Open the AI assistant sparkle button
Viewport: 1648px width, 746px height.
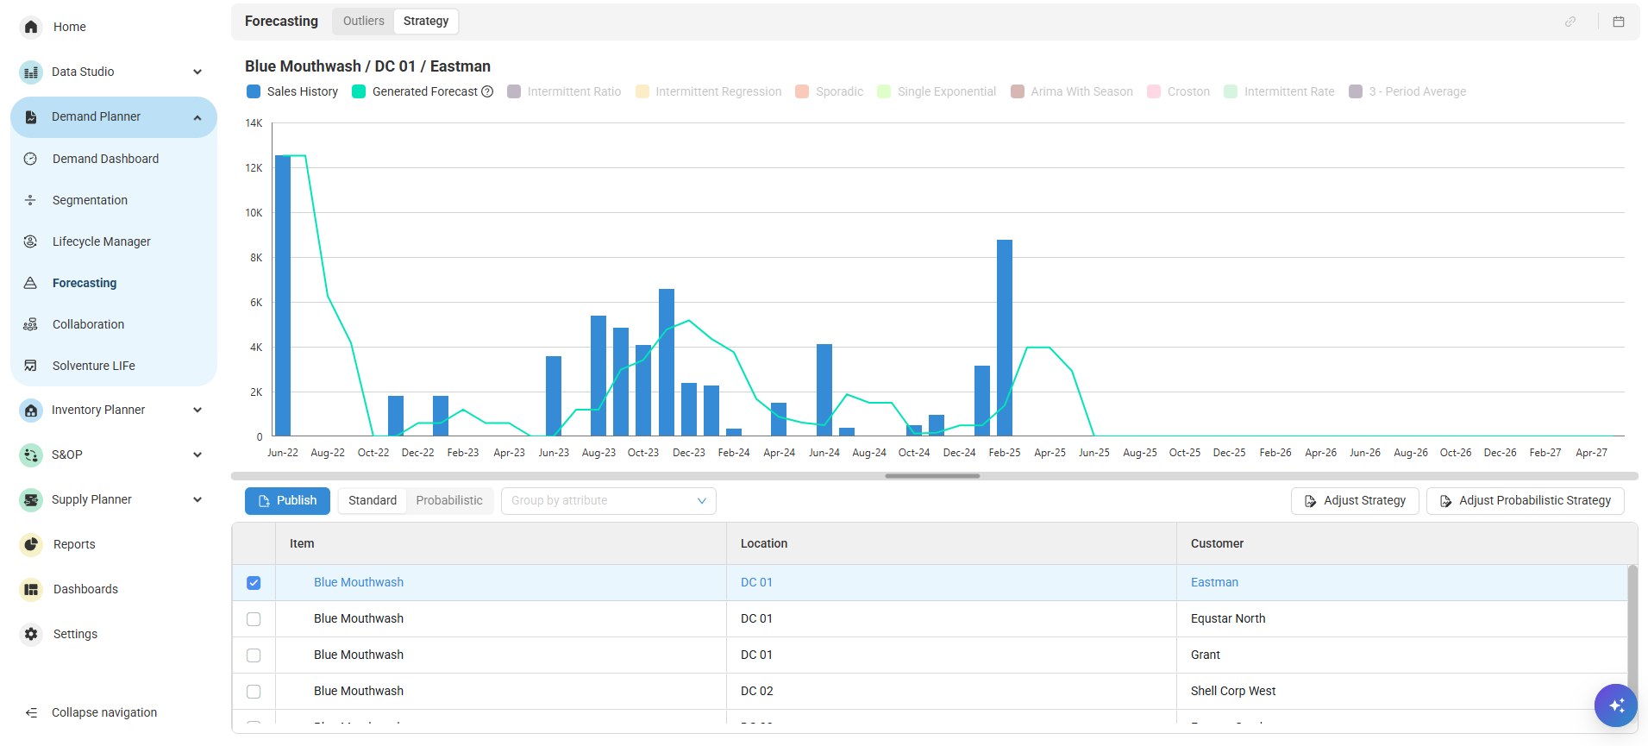coord(1615,705)
